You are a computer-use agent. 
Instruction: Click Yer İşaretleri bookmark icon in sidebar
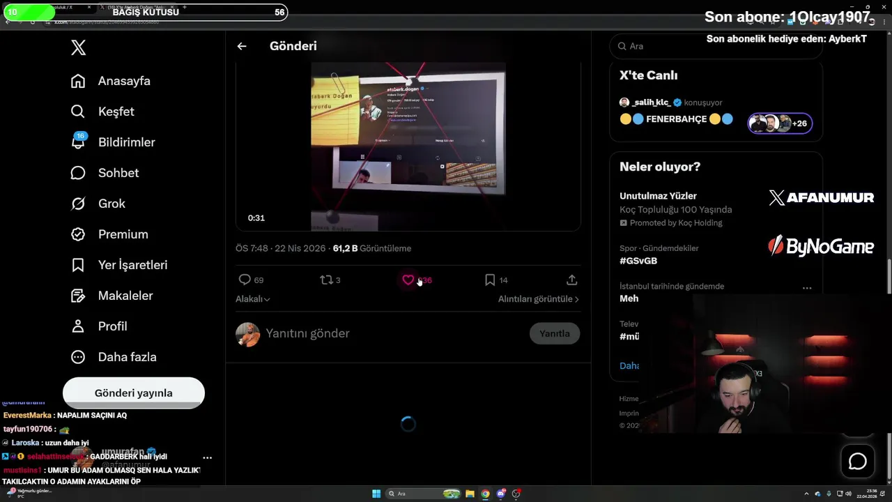coord(78,265)
